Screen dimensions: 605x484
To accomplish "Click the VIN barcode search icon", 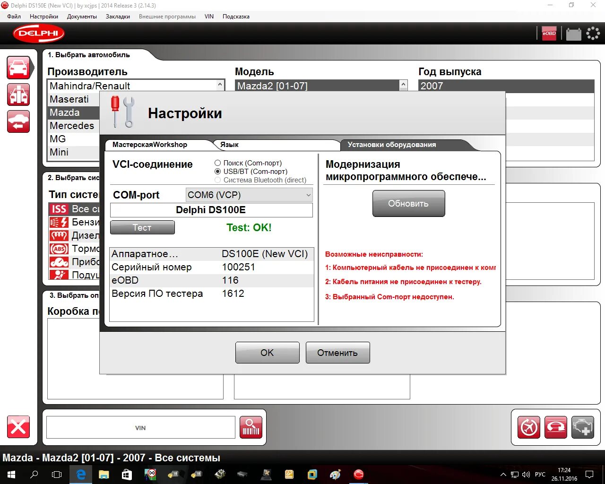I will (x=251, y=427).
